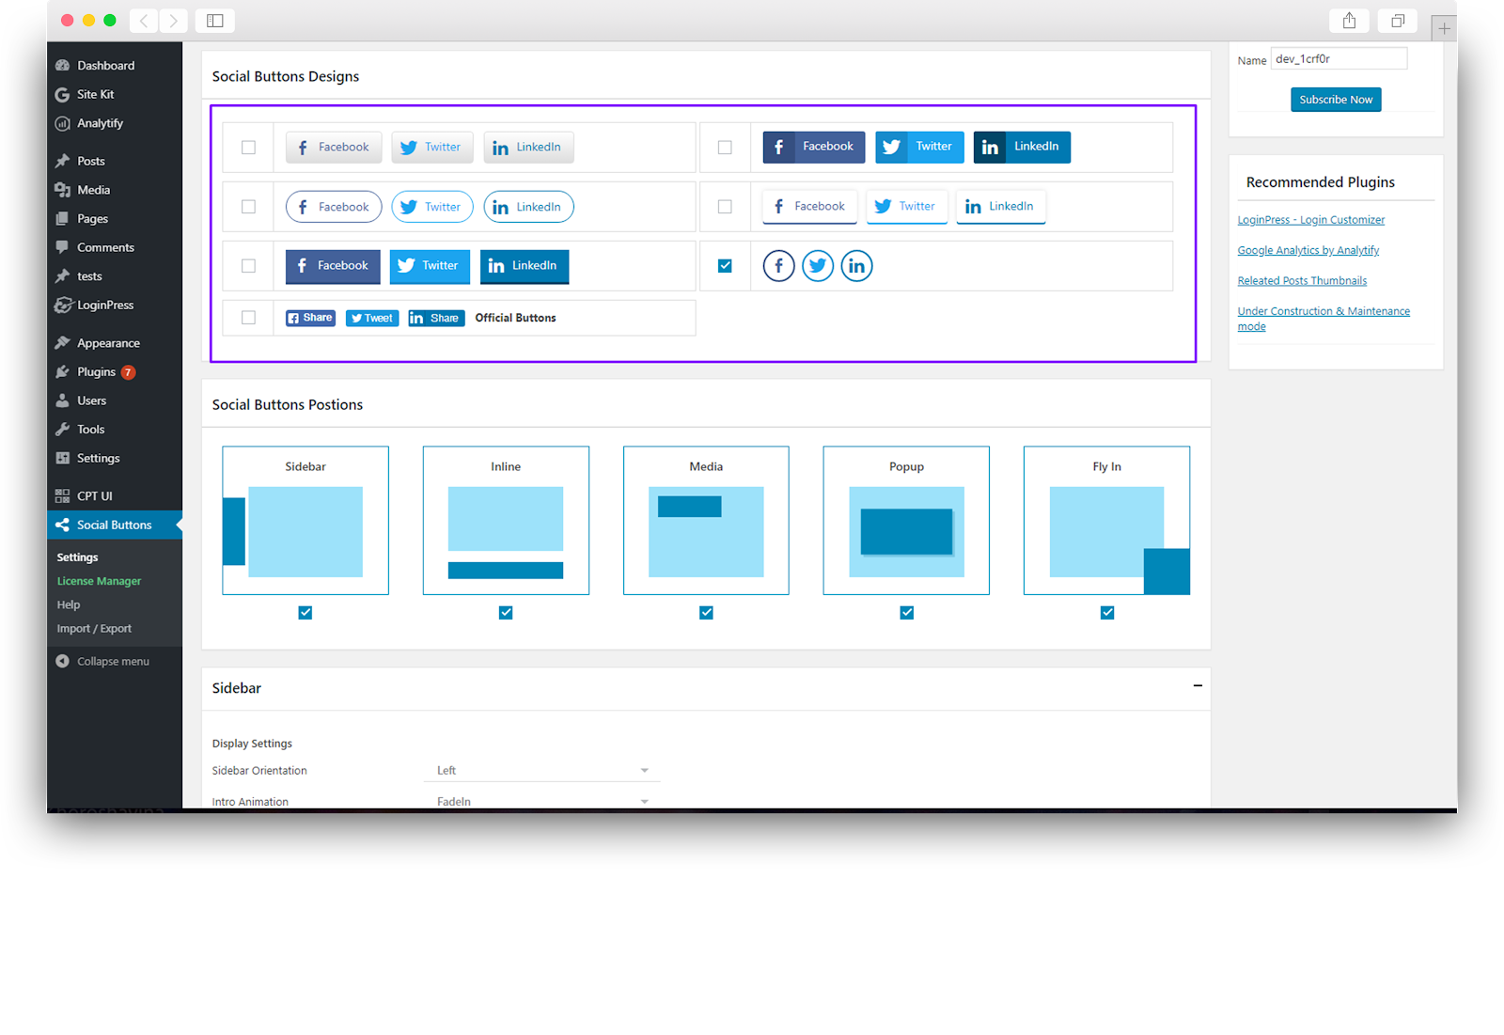Click the Name input field

[1339, 59]
